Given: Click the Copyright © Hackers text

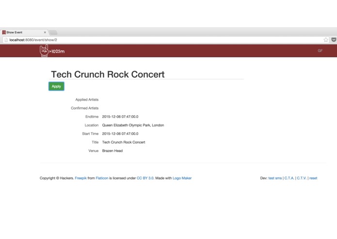Looking at the screenshot, I should (x=57, y=178).
